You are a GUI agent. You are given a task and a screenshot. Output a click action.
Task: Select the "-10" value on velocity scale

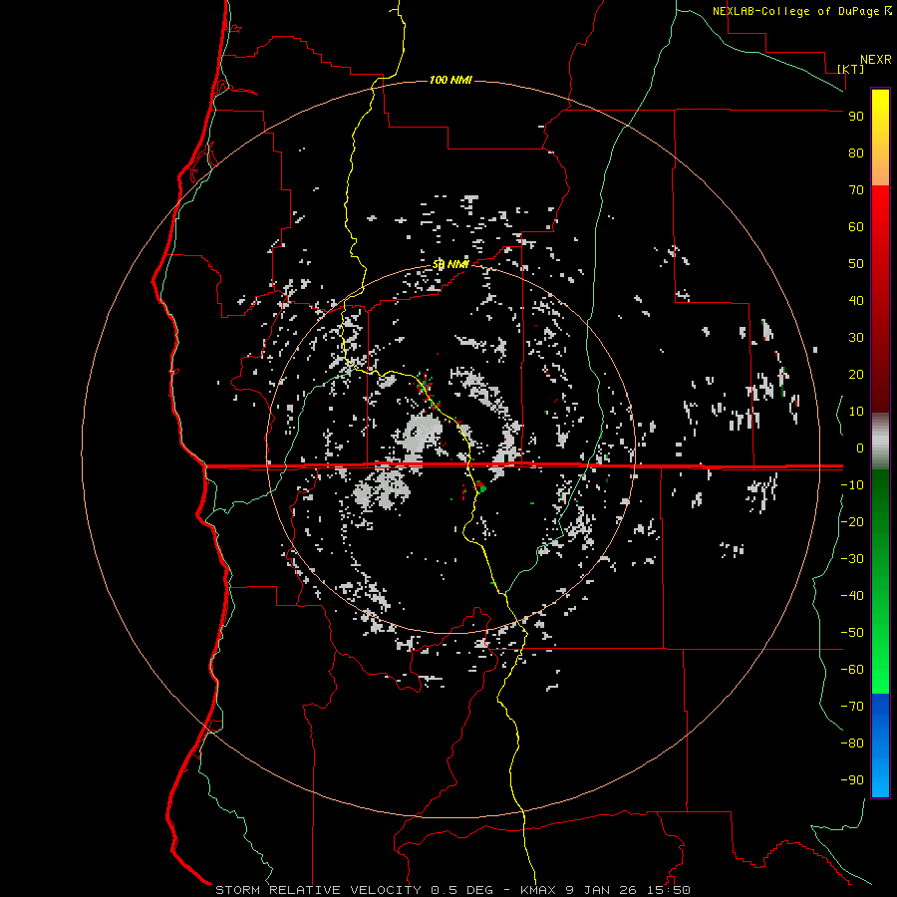(852, 485)
